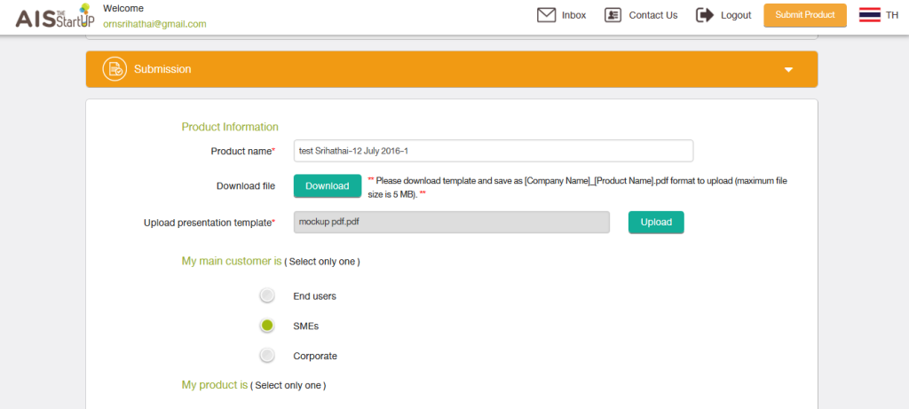Click the Submit Product button

pos(805,15)
